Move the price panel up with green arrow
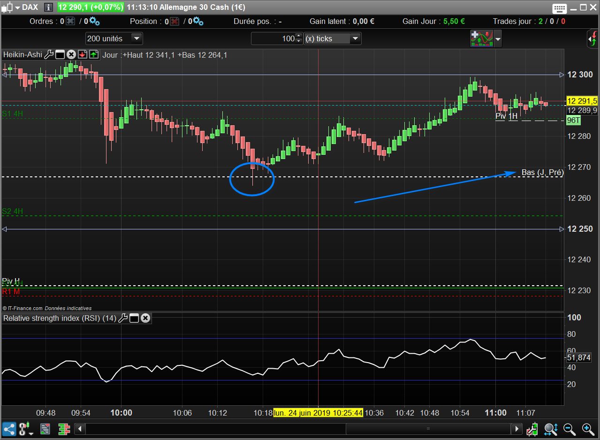The width and height of the screenshot is (600, 440). (x=93, y=54)
